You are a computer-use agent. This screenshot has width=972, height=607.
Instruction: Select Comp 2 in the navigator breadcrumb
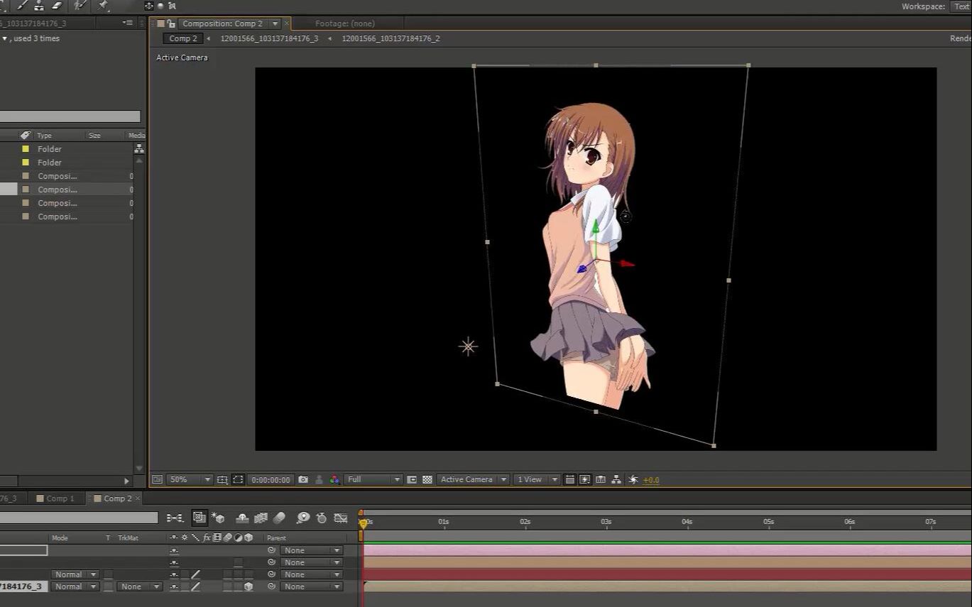[x=183, y=38]
